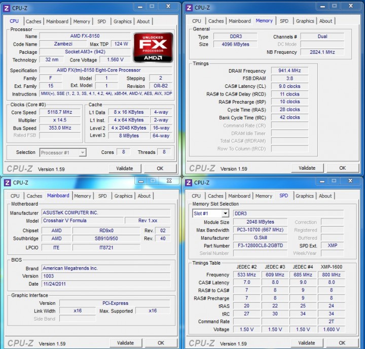Click the XMP voltage value 1.600 V
Image resolution: width=365 pixels, height=349 pixels.
(x=331, y=329)
